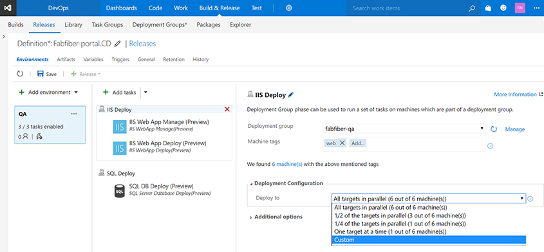Switch to the Packages tab
Viewport: 544px width, 252px height.
tap(209, 24)
